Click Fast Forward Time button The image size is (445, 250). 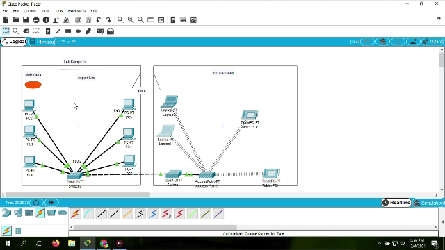[51, 203]
